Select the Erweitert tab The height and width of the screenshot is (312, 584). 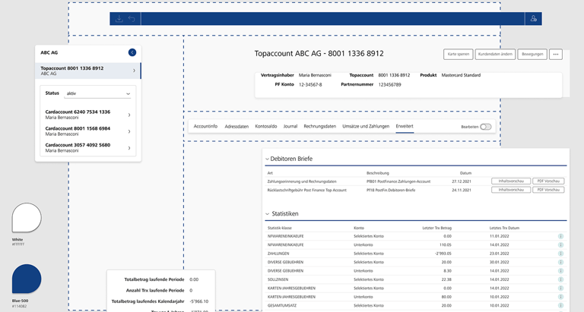tap(405, 127)
